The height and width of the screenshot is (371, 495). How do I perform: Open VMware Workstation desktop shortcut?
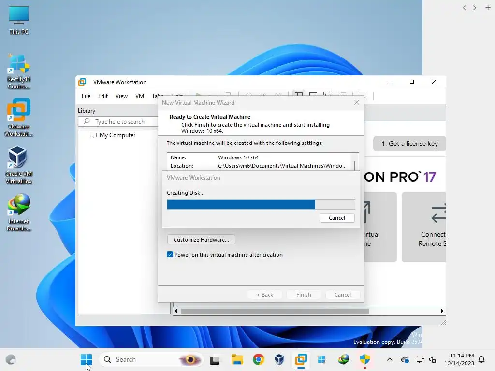[19, 117]
